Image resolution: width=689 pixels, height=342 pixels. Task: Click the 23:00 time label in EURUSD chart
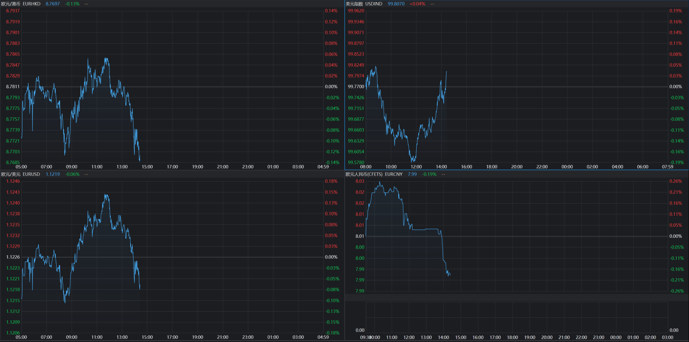click(248, 337)
